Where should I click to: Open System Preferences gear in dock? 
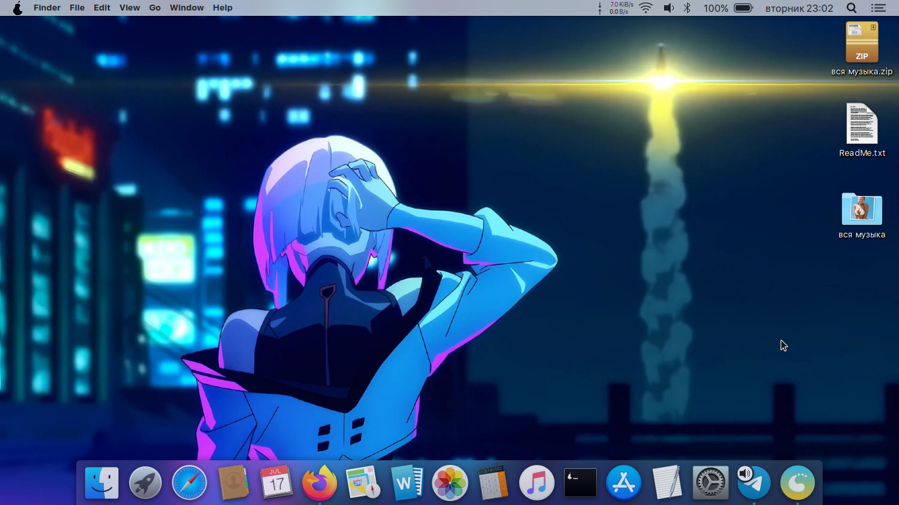(x=711, y=483)
